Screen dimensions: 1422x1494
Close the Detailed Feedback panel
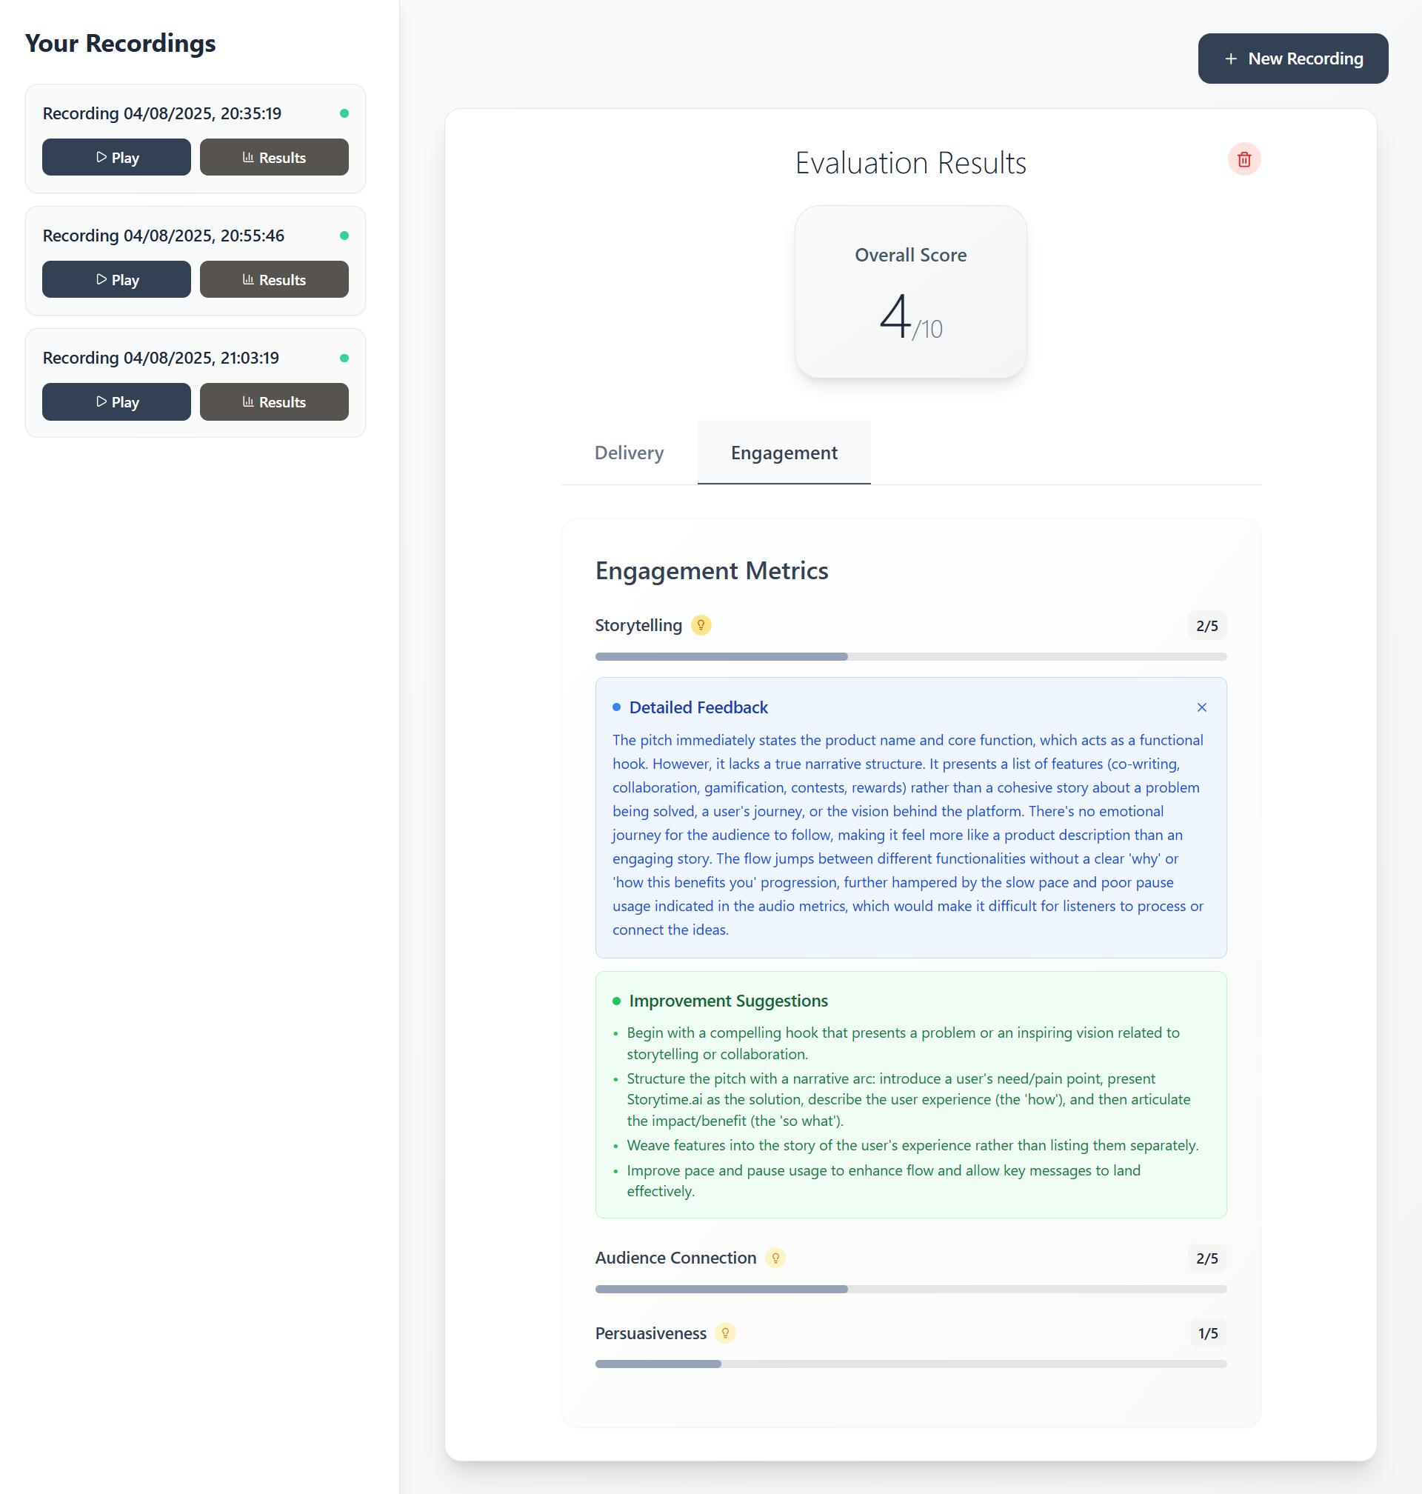(1201, 707)
